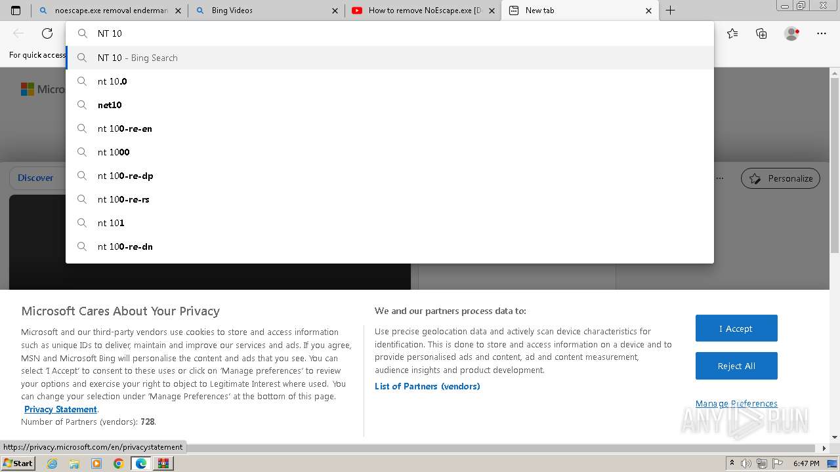The width and height of the screenshot is (840, 472).
Task: Launch Google Chrome from taskbar
Action: point(119,463)
